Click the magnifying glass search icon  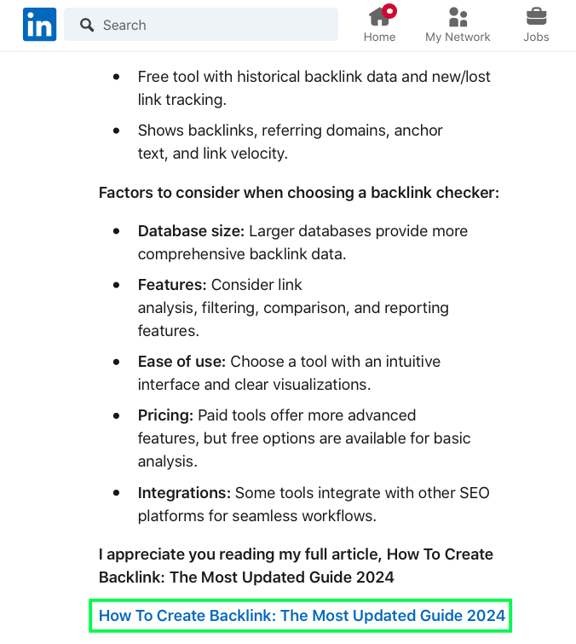coord(87,25)
